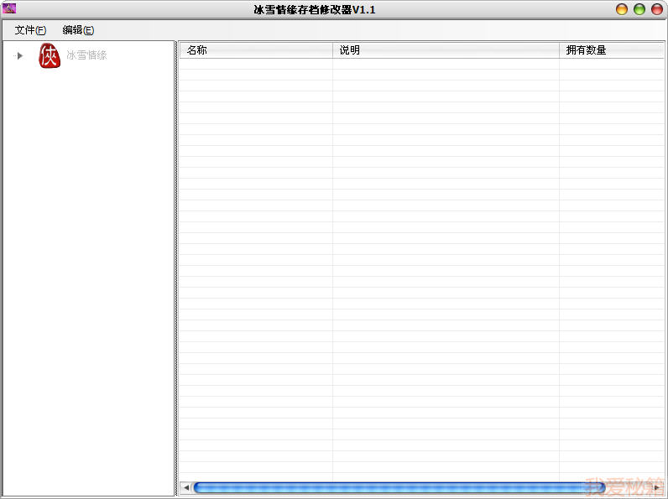Select the 冰雪情缘 tree item label
The width and height of the screenshot is (668, 499).
[x=86, y=56]
